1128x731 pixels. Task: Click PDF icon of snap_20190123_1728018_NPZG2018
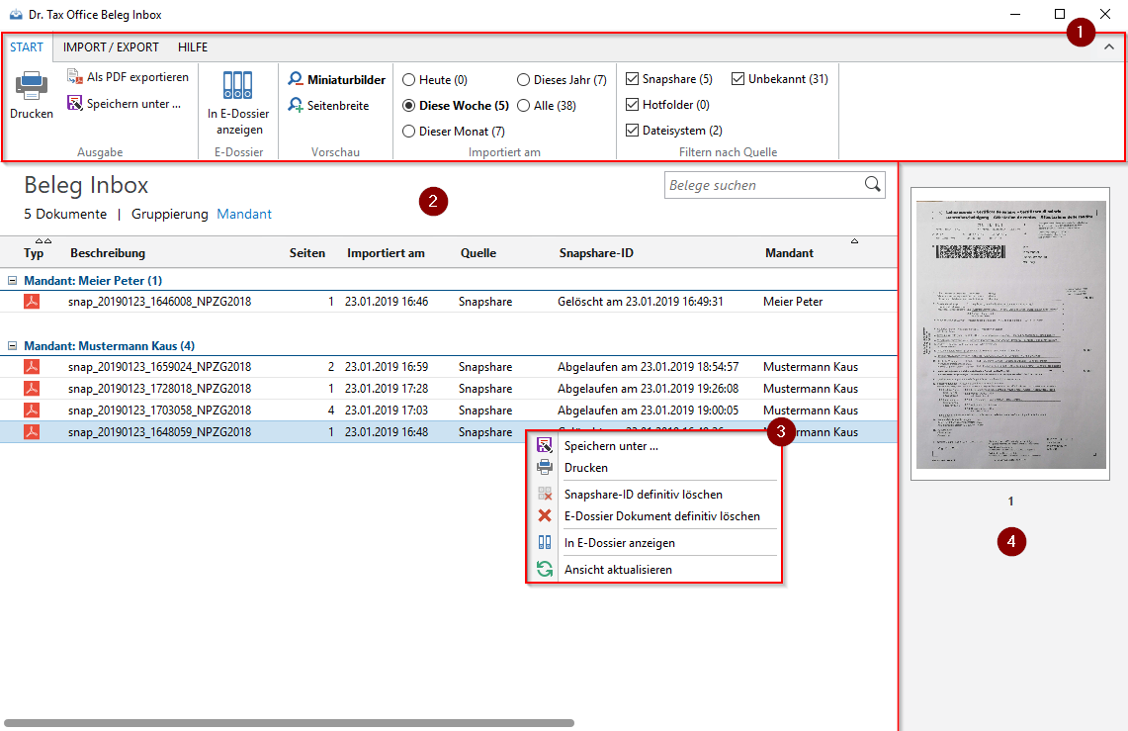tap(32, 389)
